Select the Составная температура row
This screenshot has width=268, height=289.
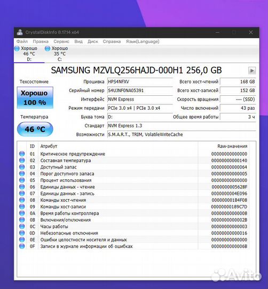tap(133, 161)
